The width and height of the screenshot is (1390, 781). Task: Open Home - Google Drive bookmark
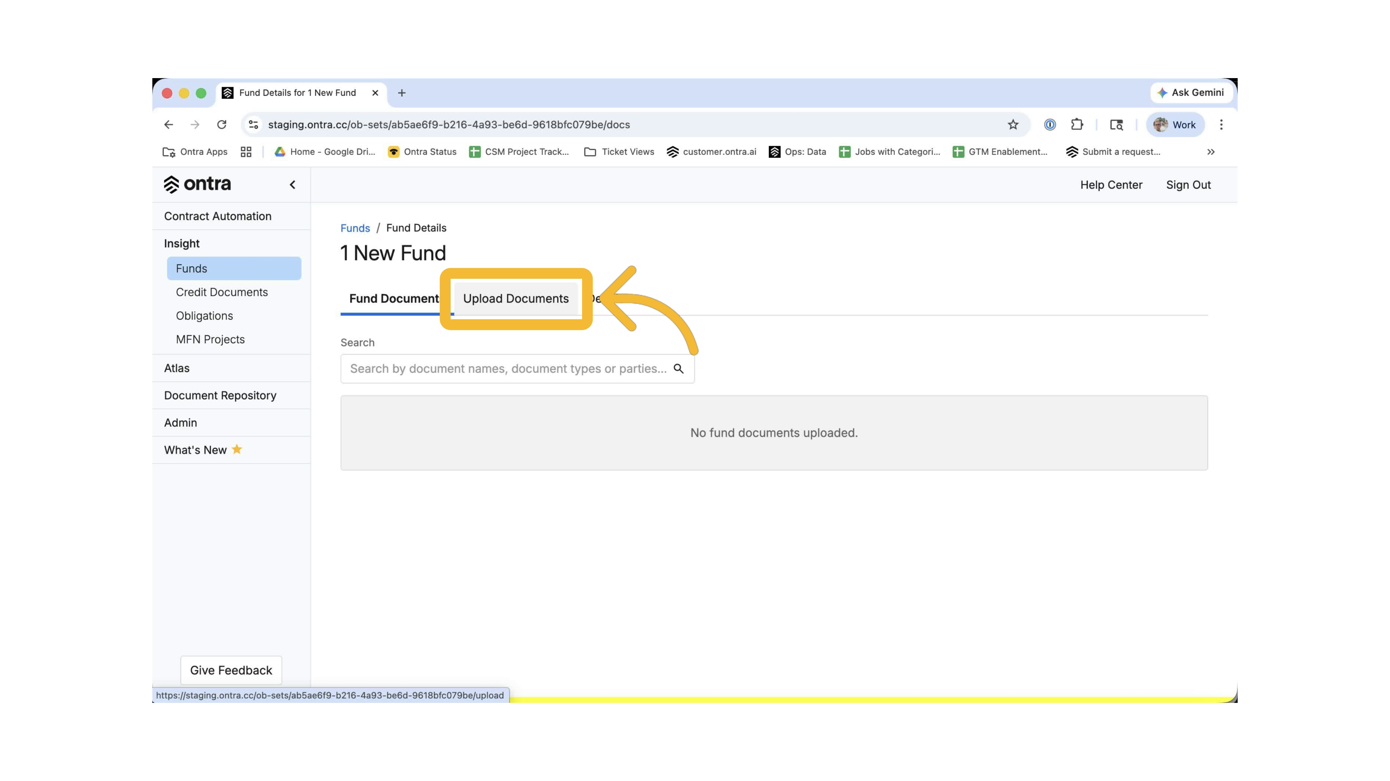[x=325, y=152]
